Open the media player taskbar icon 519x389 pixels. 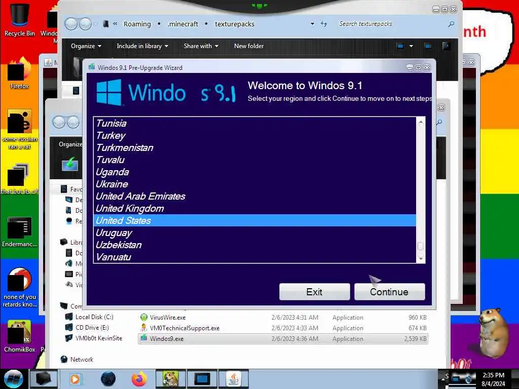(x=75, y=379)
